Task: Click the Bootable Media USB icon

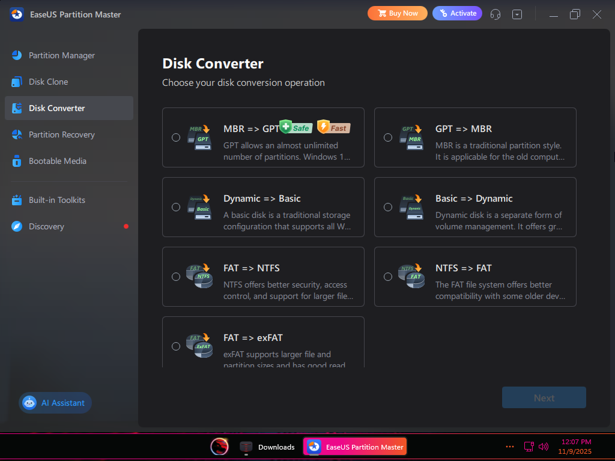Action: point(17,161)
